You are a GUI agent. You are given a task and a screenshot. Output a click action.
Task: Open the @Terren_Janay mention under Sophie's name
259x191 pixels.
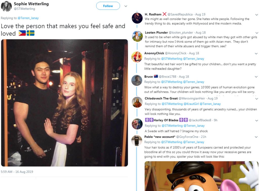pos(28,18)
